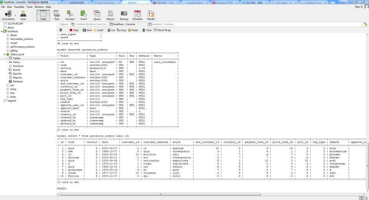
Task: Click the user avatar next to Sign In
Action: pyautogui.click(x=367, y=7)
